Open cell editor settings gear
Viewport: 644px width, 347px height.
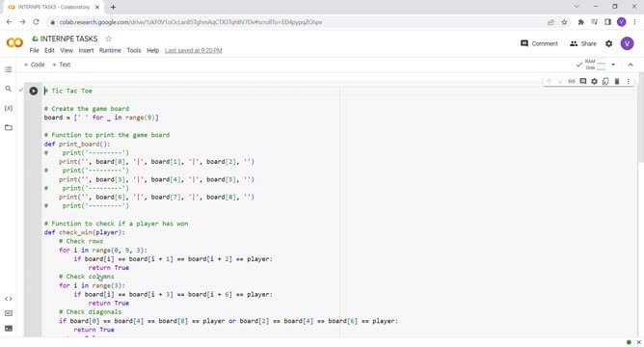(x=594, y=81)
